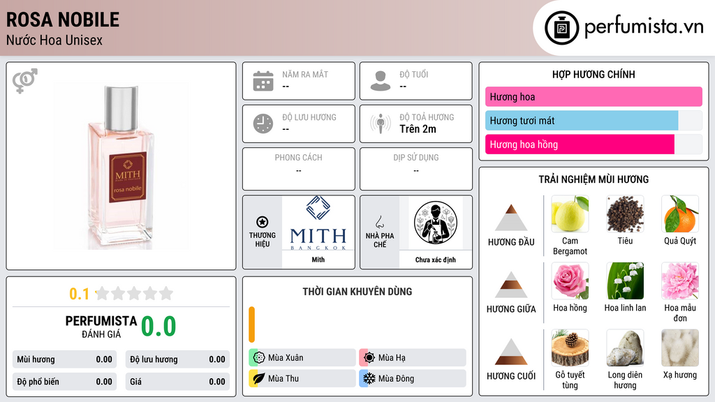Click the Rosa Nobile perfume bottle photo
This screenshot has width=715, height=402.
click(121, 166)
